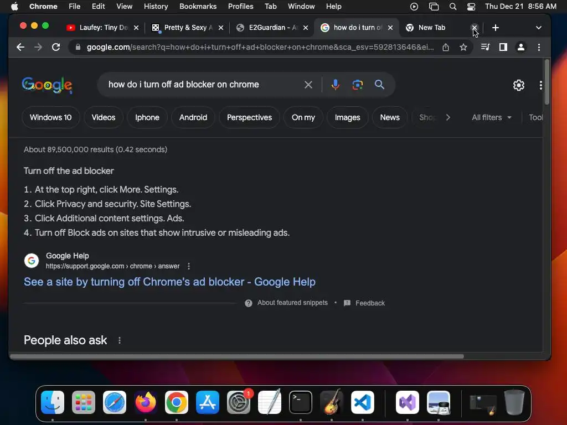Expand the tab search chevron

(538, 28)
